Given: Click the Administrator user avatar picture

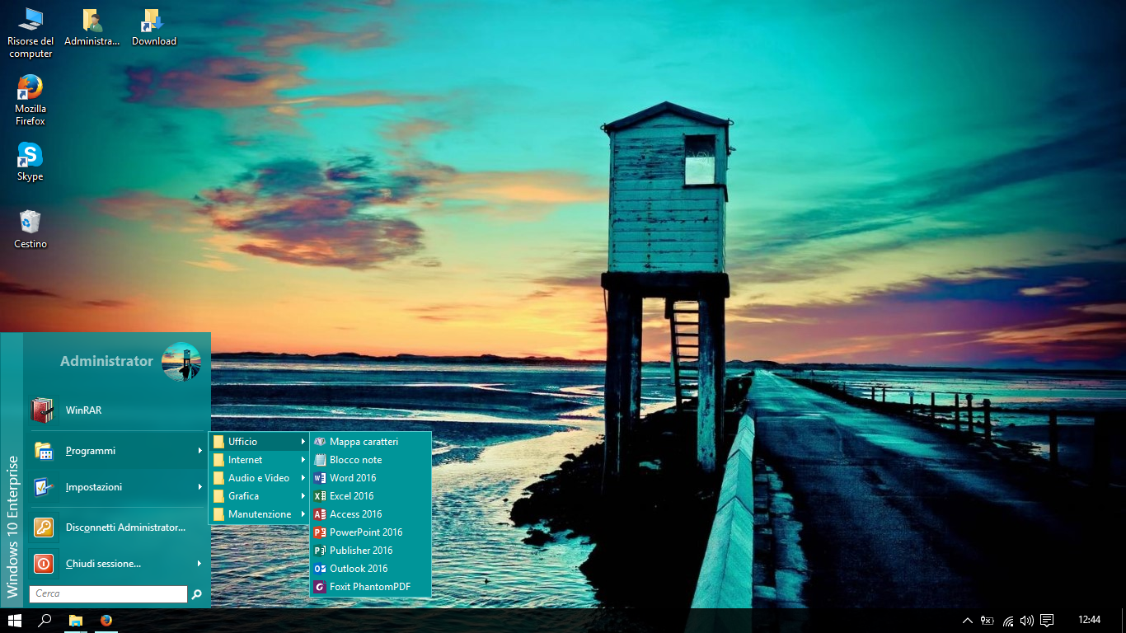Looking at the screenshot, I should point(181,362).
